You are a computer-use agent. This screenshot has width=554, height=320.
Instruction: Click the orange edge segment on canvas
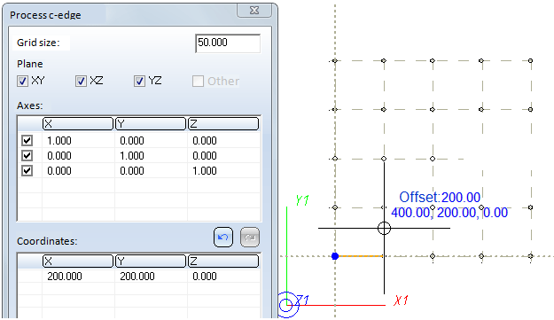(x=361, y=256)
